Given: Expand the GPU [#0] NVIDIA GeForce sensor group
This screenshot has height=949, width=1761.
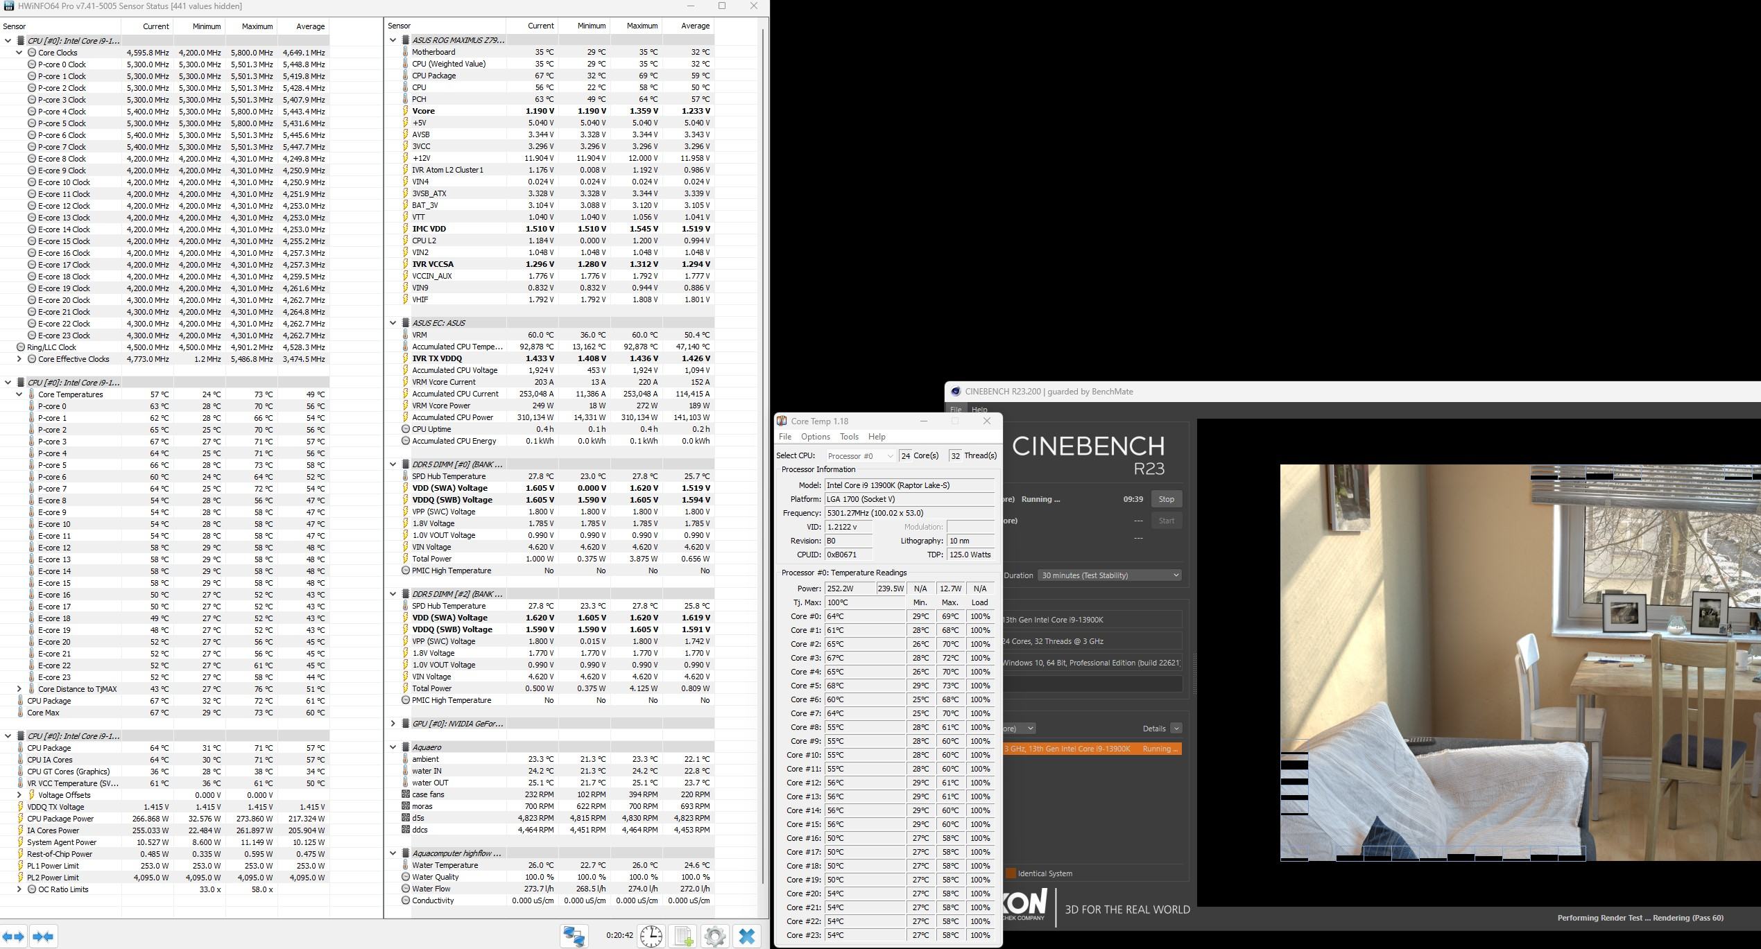Looking at the screenshot, I should click(393, 724).
